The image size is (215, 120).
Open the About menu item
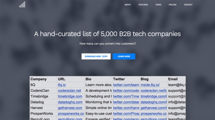128,5
